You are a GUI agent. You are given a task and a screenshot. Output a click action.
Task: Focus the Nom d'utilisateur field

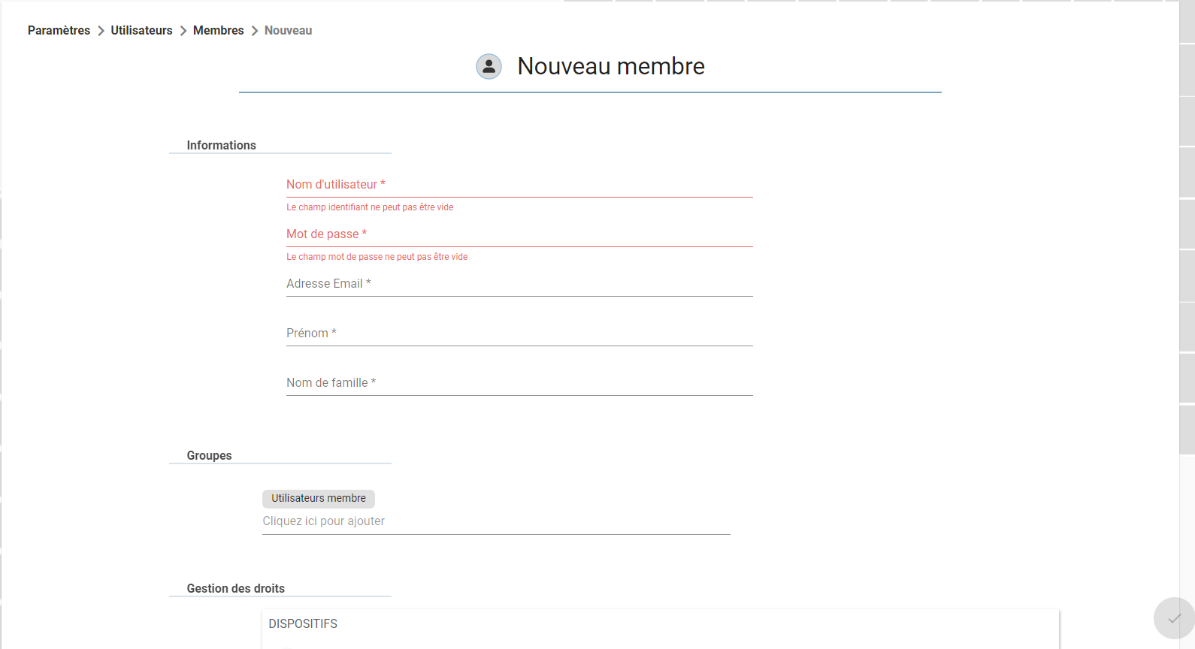click(x=519, y=185)
